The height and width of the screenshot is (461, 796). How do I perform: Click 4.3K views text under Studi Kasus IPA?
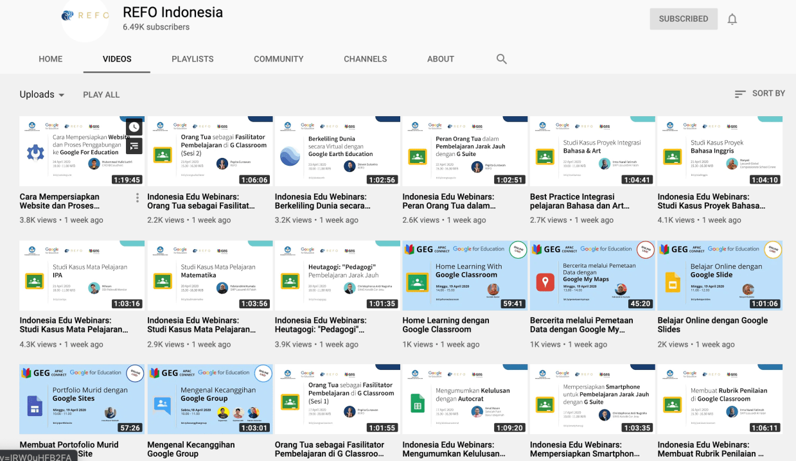point(39,345)
